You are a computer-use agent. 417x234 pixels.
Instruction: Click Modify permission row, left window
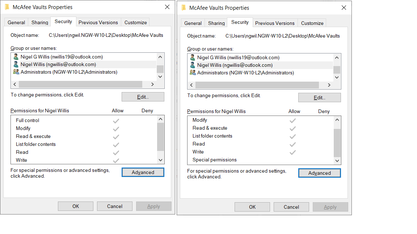pos(84,129)
